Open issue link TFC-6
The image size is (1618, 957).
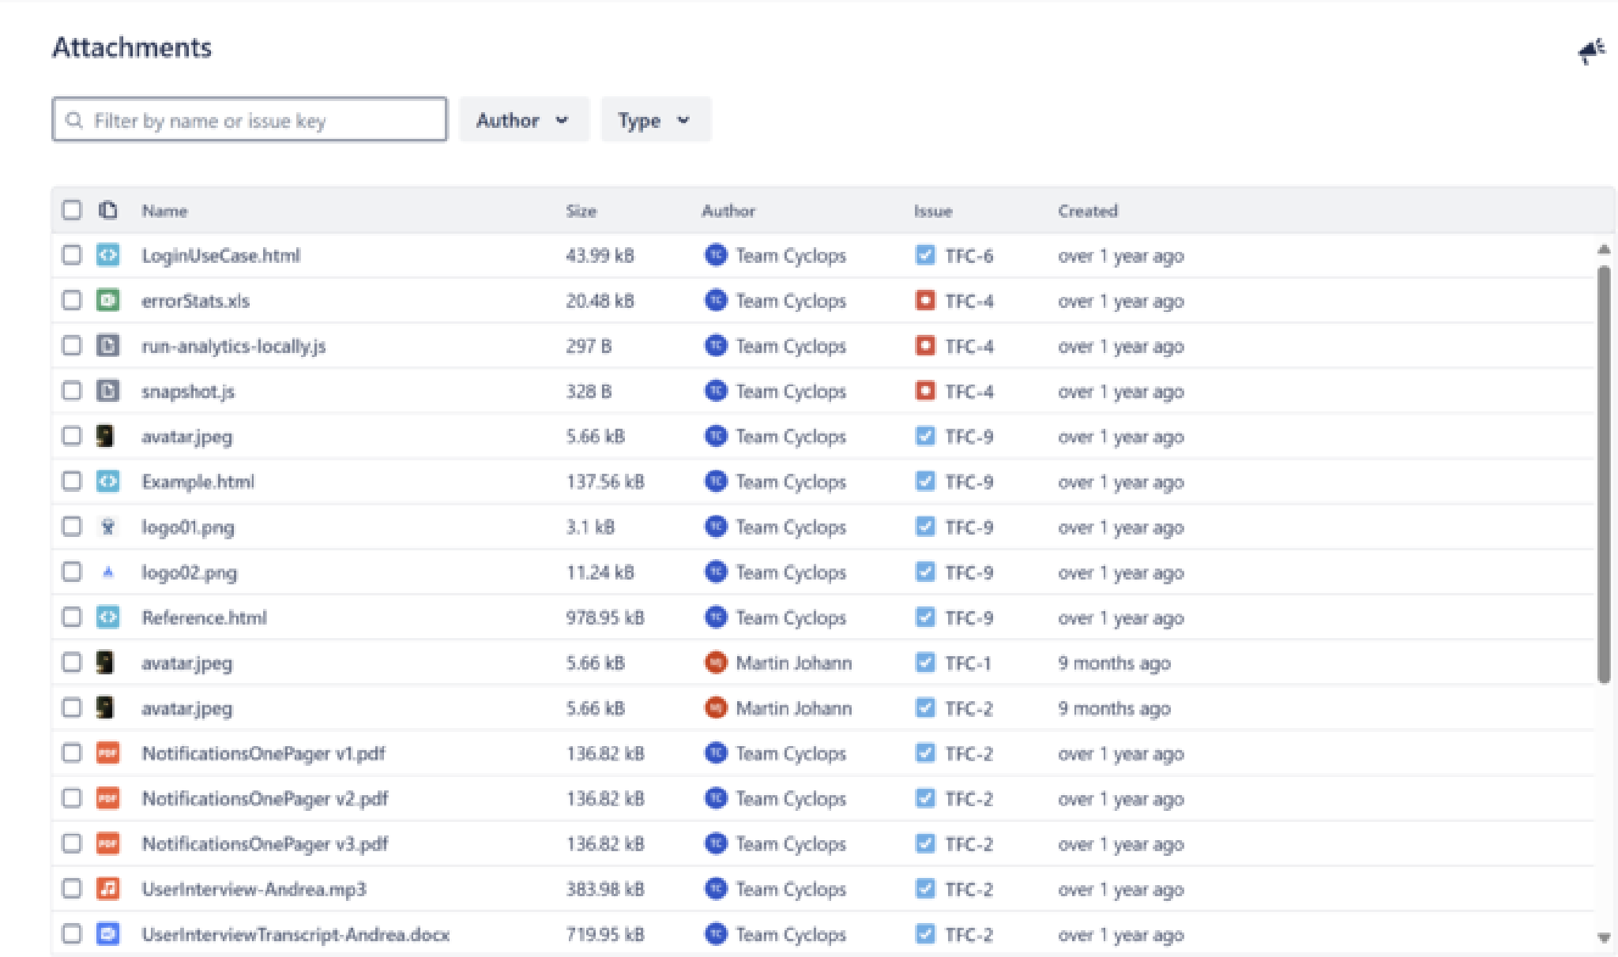tap(969, 256)
